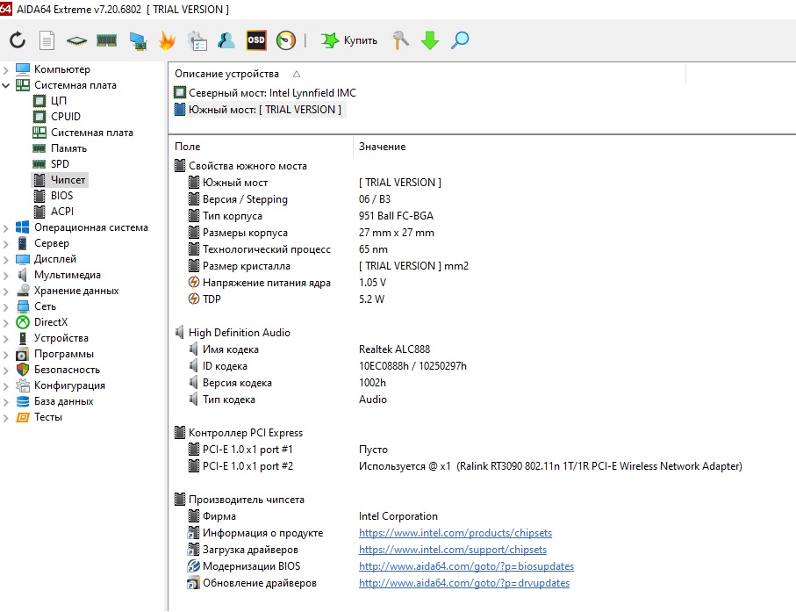Open intel.com/support/chipsets link
Image resolution: width=796 pixels, height=612 pixels.
pyautogui.click(x=453, y=550)
